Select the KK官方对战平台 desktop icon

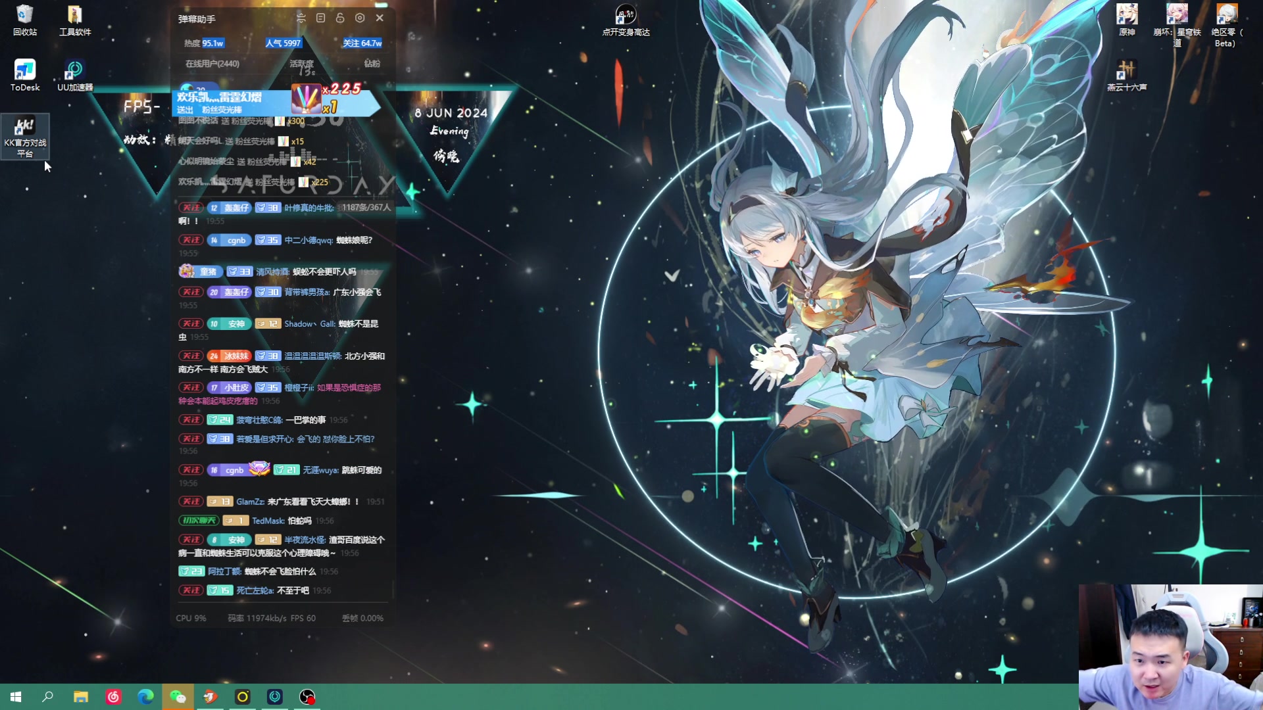(x=25, y=136)
